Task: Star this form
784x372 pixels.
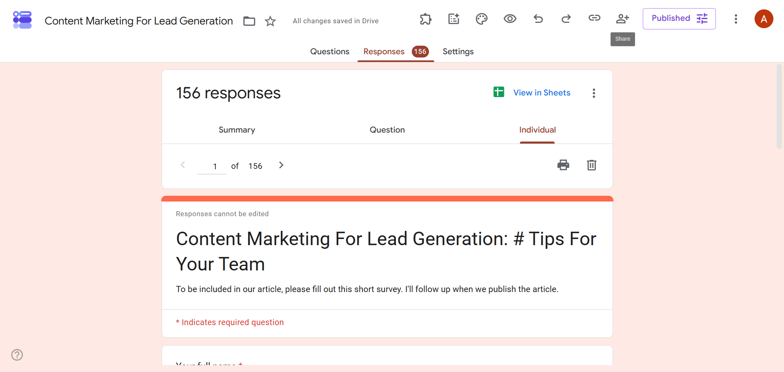Action: tap(270, 21)
